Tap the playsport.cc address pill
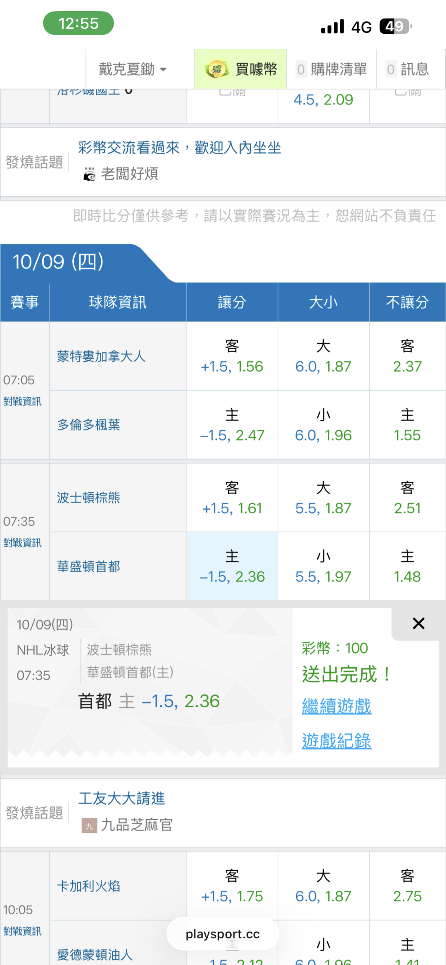The width and height of the screenshot is (446, 965). (x=223, y=934)
